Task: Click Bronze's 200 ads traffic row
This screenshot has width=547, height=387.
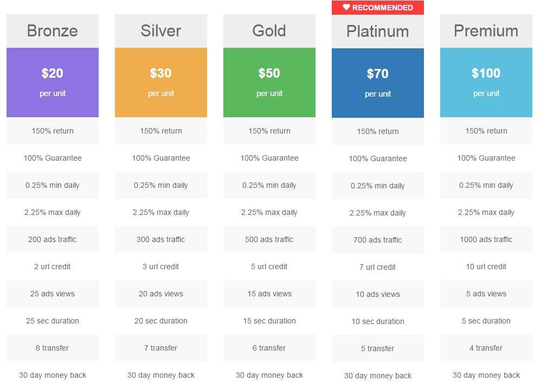Action: 53,239
